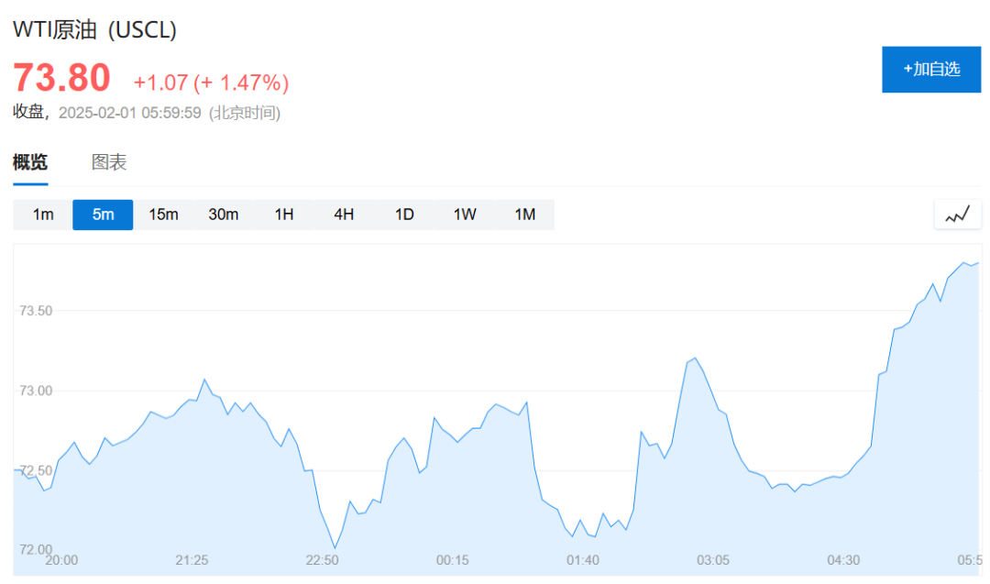990x584 pixels.
Task: Click the 00:15 time axis label
Action: coord(453,560)
